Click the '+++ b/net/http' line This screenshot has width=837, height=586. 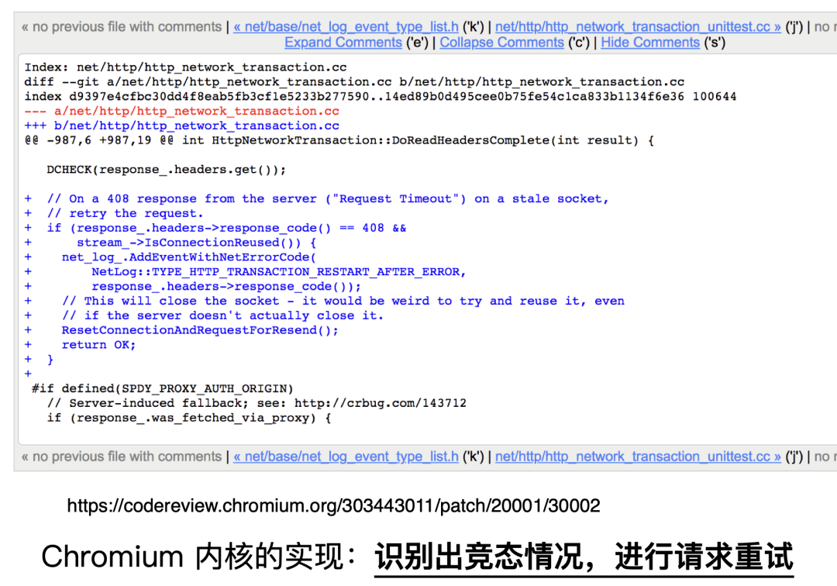coord(181,126)
